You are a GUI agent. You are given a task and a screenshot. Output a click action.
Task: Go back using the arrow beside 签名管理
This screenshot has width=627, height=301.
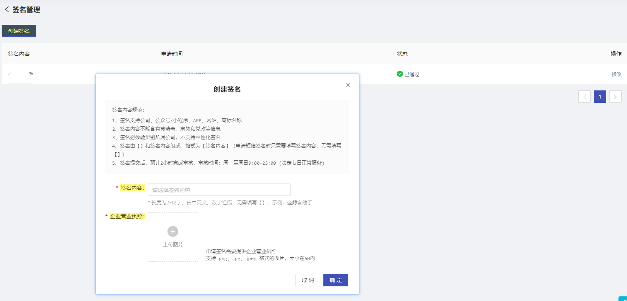[7, 10]
